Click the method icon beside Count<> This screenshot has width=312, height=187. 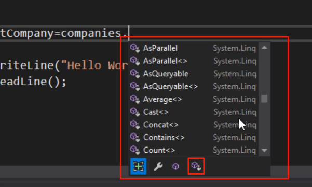tap(135, 150)
